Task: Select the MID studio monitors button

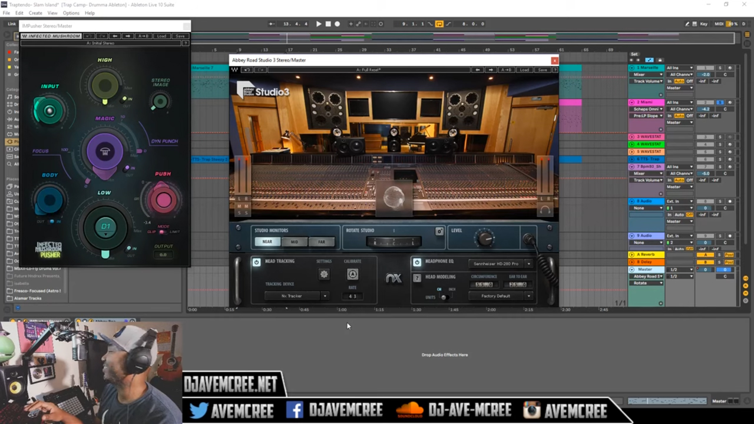Action: 294,242
